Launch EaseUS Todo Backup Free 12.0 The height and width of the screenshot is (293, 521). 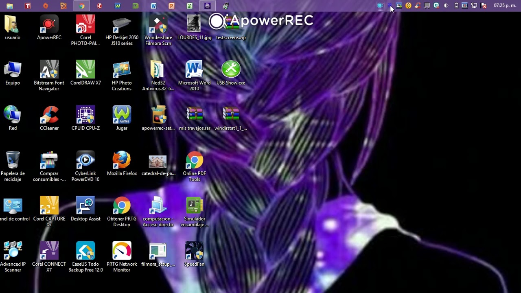click(x=85, y=257)
